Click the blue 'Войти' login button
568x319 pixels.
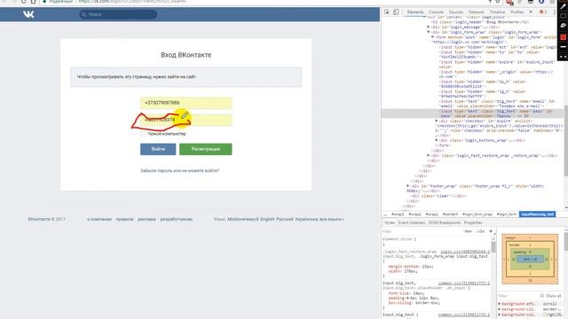coord(158,149)
